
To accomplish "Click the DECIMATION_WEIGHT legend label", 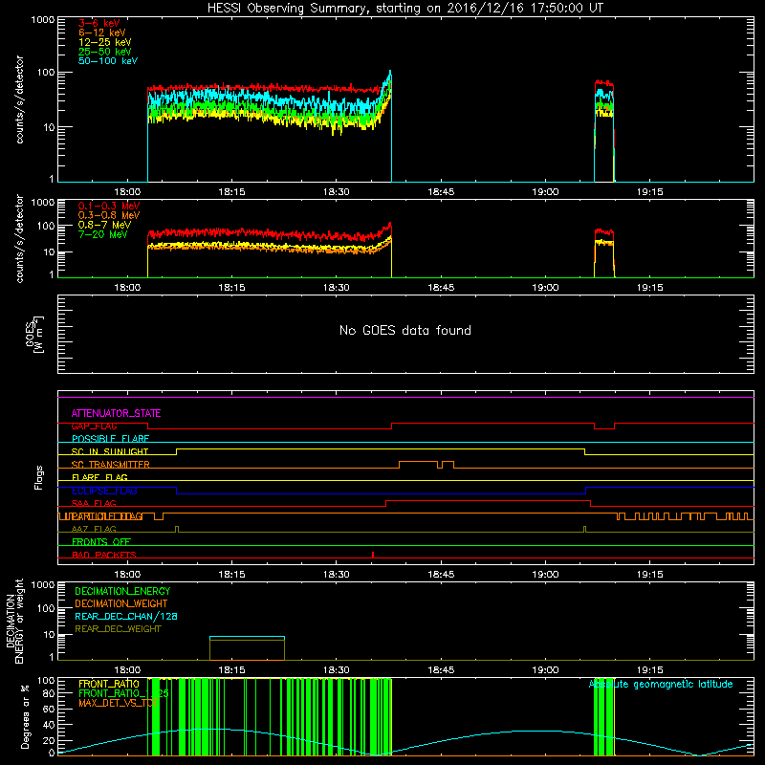I will pyautogui.click(x=121, y=603).
